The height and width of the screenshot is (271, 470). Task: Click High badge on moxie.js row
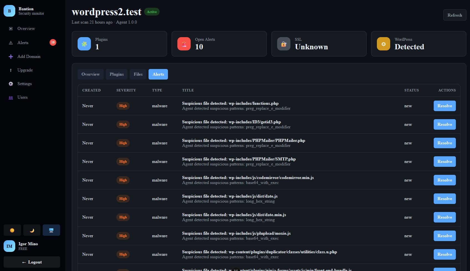(123, 236)
